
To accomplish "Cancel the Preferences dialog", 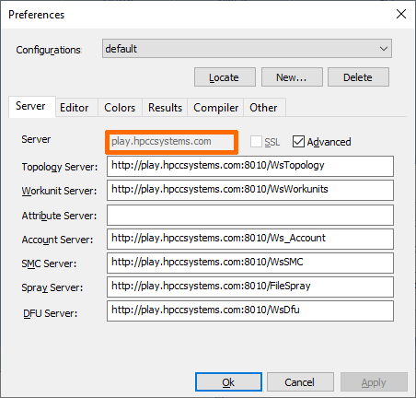I will pos(300,382).
